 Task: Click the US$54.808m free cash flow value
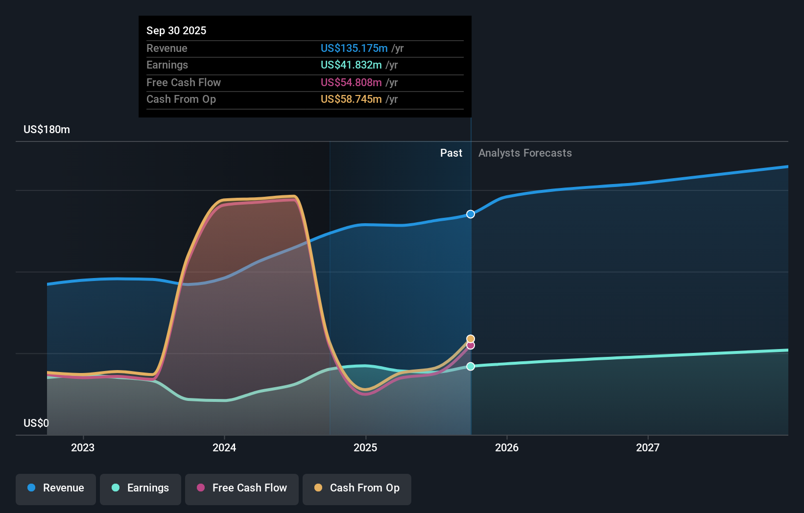[x=351, y=82]
